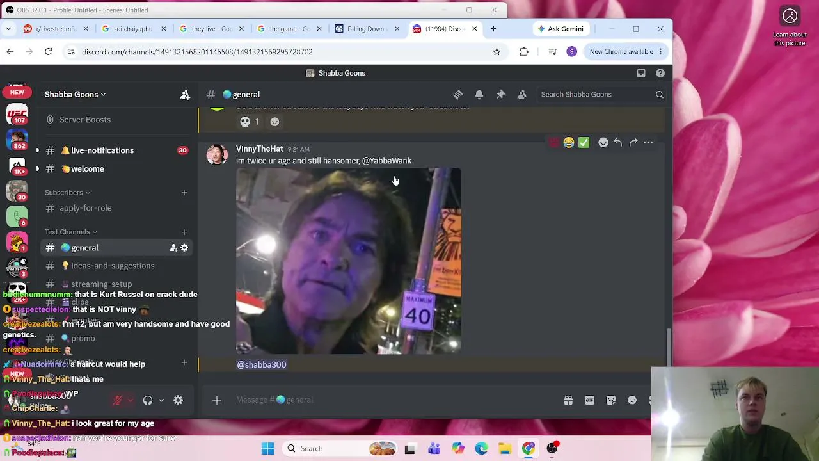Bookmark this page star icon
Viewport: 819px width, 461px height.
tap(497, 52)
